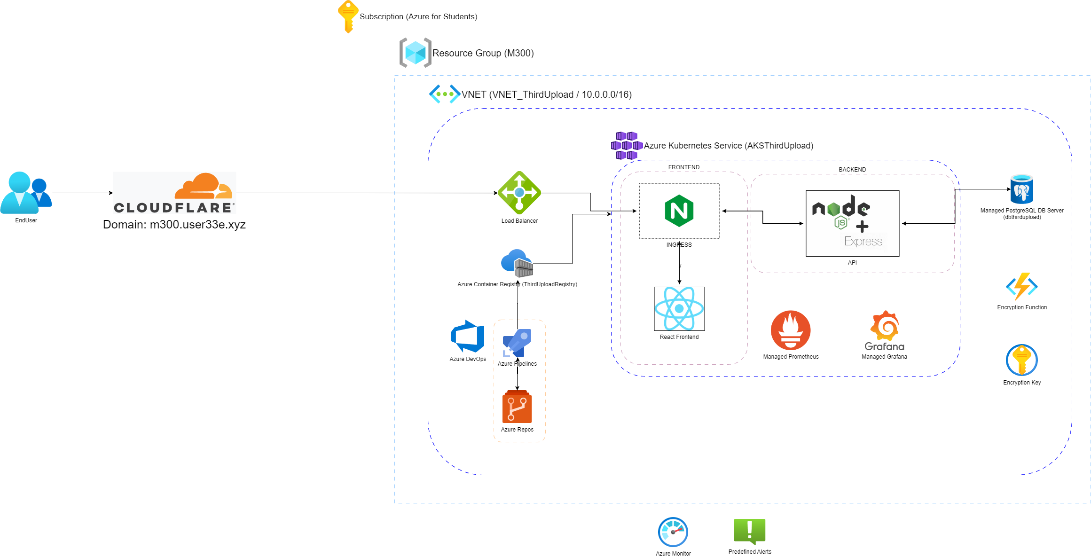Click the Domain: m300.user33e.xyz text

pyautogui.click(x=174, y=224)
